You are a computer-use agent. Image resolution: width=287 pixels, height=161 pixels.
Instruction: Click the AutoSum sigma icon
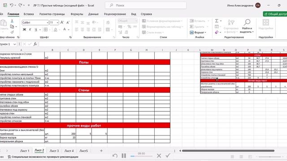[x=217, y=21]
